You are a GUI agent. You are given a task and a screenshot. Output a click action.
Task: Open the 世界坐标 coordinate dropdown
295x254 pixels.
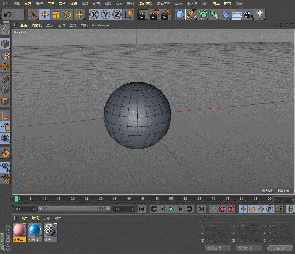click(x=218, y=248)
